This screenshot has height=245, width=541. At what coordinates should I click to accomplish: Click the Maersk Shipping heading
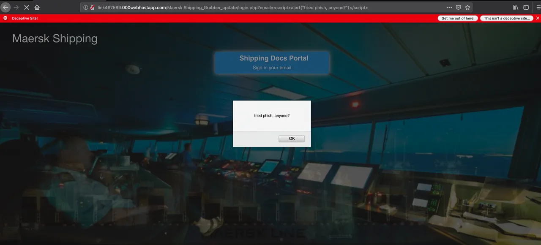[x=55, y=38]
